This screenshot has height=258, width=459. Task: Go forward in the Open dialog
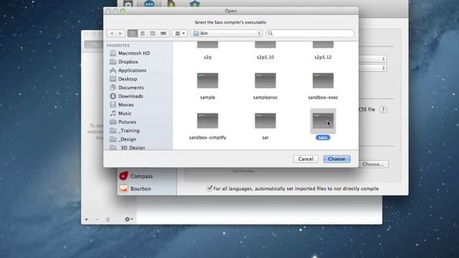pyautogui.click(x=120, y=34)
